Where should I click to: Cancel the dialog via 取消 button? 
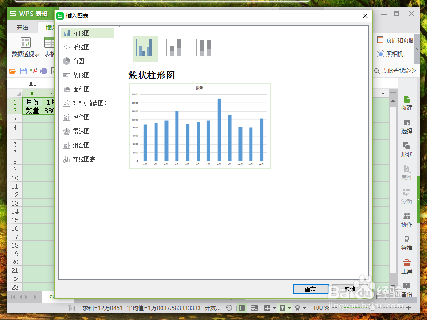(349, 289)
